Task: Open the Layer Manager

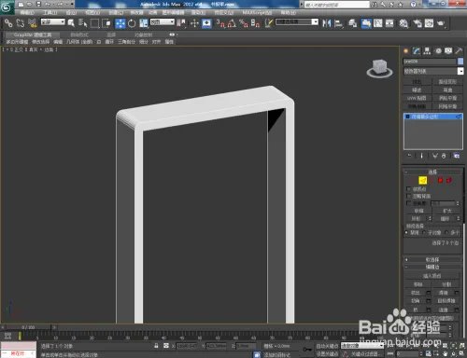Action: pos(352,23)
